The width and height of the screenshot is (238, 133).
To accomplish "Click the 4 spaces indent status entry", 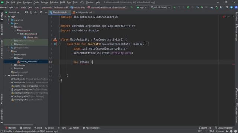I will tap(220, 132).
